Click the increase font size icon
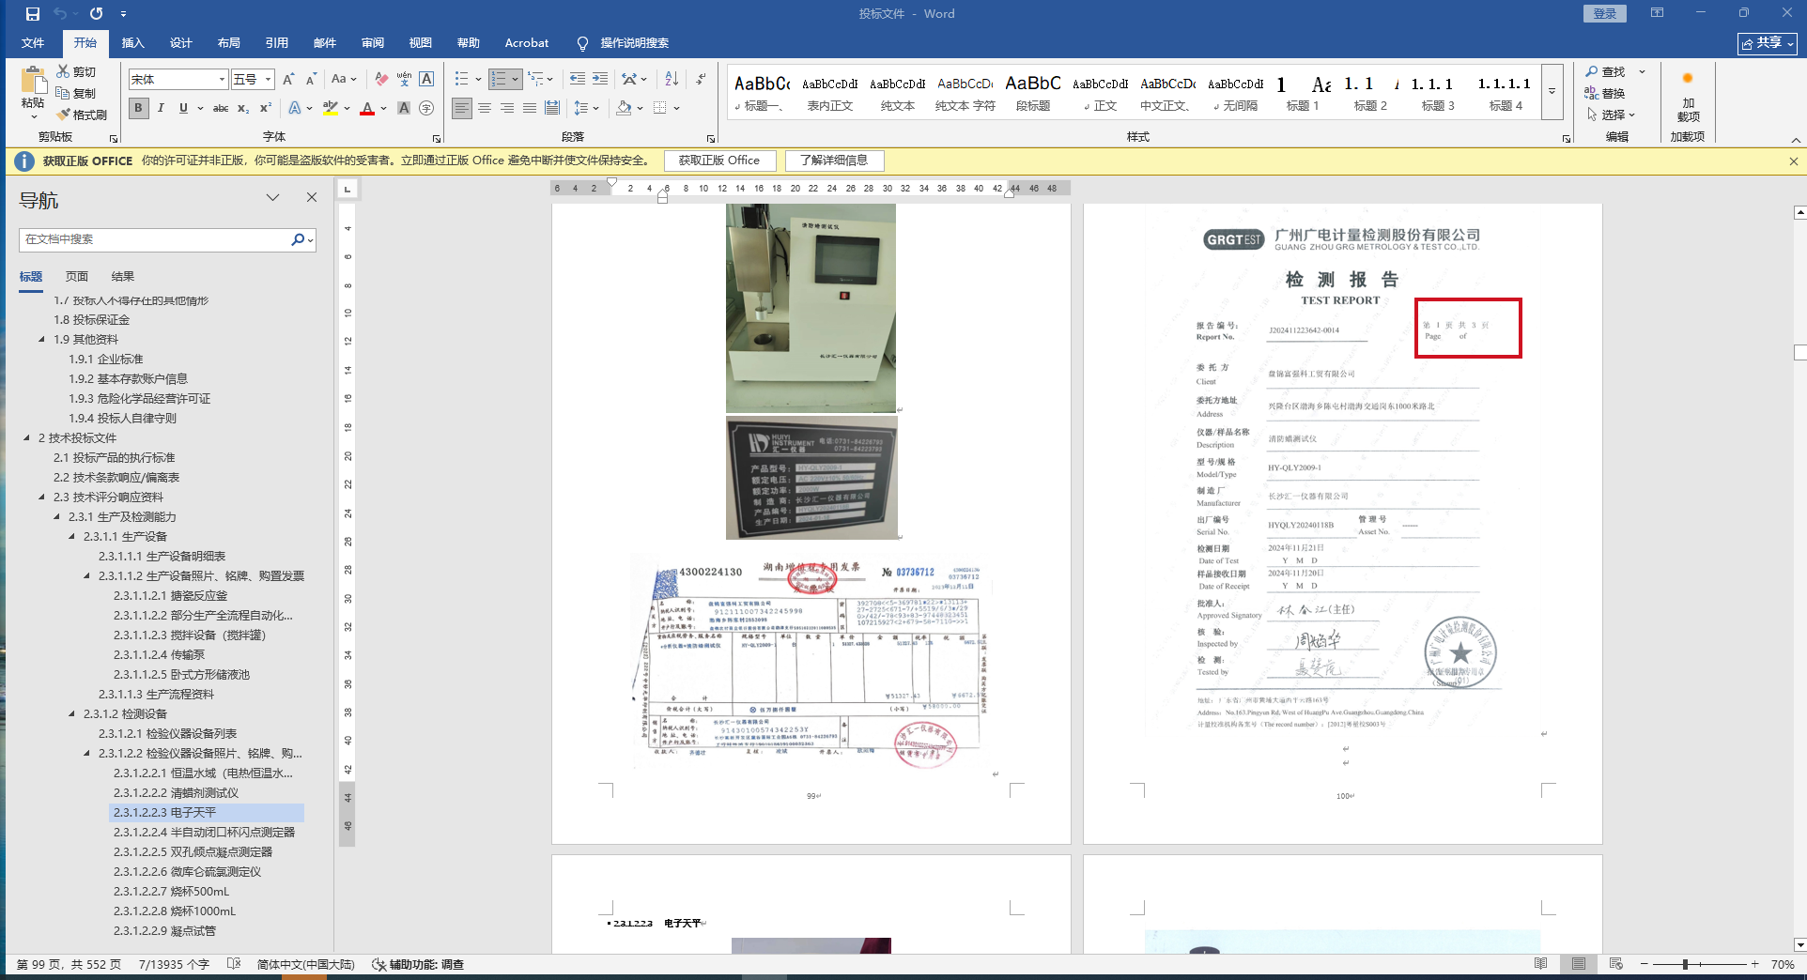 (288, 79)
